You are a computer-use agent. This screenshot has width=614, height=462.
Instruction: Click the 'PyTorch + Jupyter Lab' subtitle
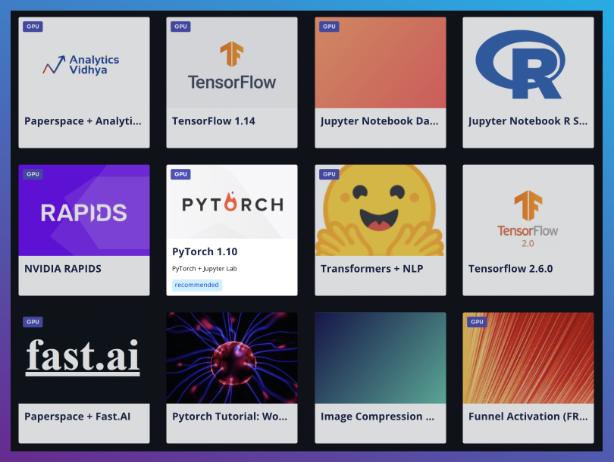[205, 268]
